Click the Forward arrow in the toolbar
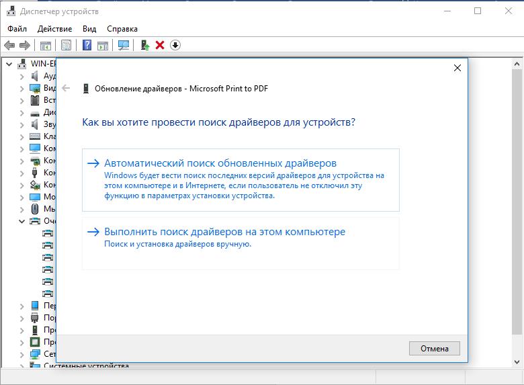This screenshot has height=385, width=524. (25, 45)
